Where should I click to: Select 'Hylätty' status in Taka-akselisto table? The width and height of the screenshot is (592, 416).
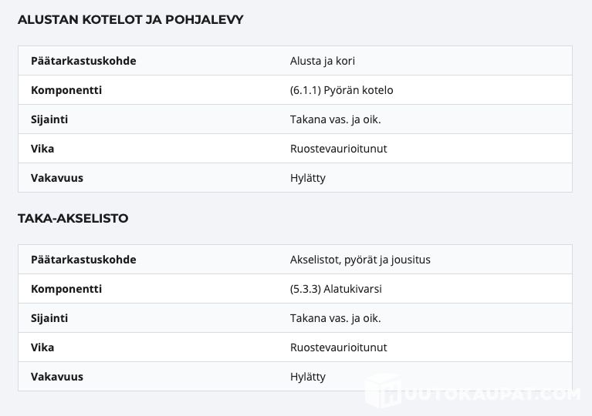point(308,377)
